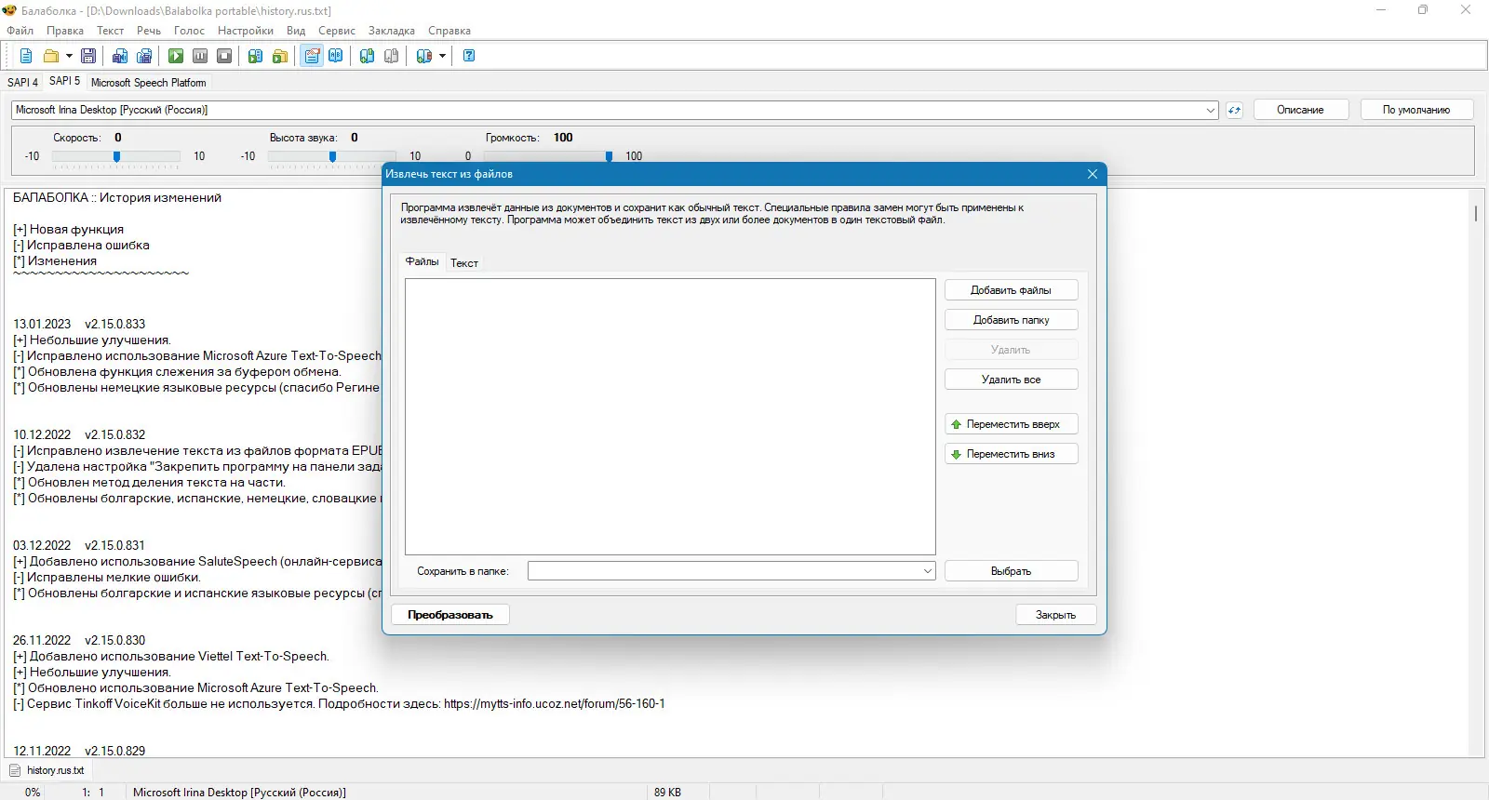
Task: Click the Высота звука slider thumb
Action: tap(332, 156)
